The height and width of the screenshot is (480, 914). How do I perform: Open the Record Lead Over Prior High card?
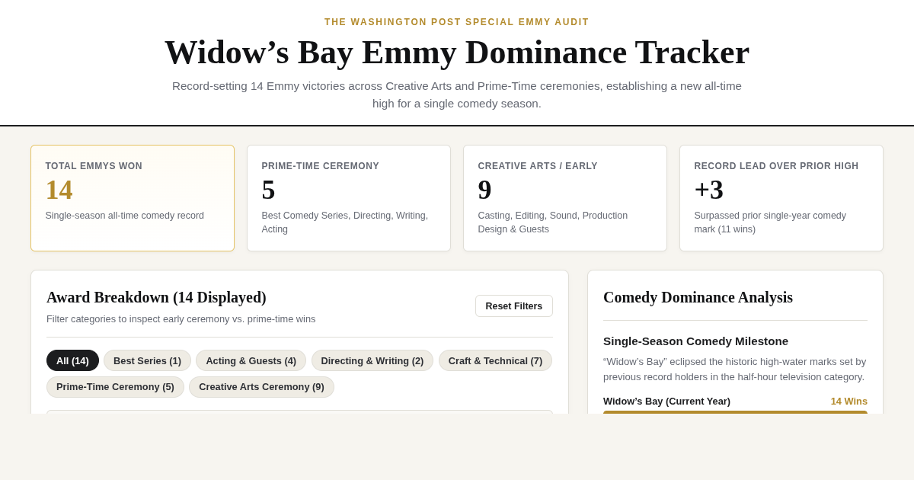[x=781, y=198]
